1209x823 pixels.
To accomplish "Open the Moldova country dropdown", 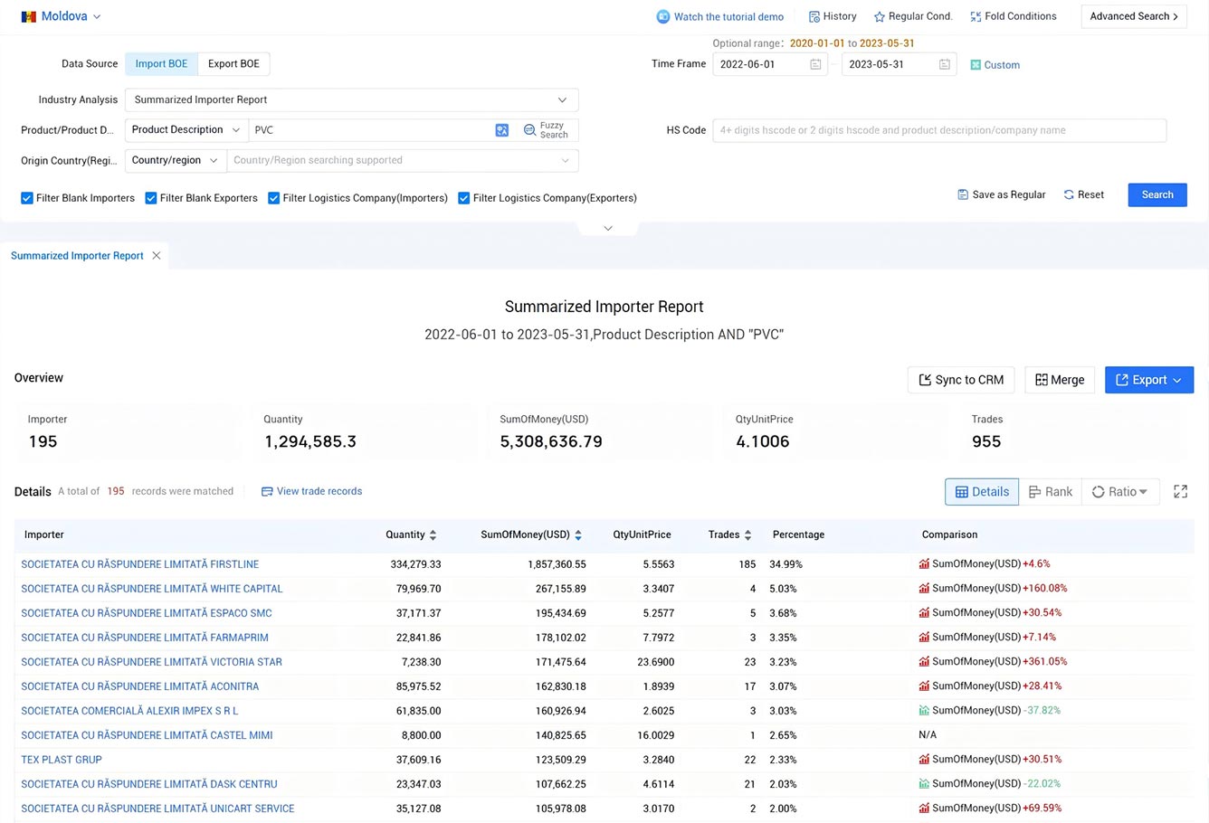I will click(62, 16).
